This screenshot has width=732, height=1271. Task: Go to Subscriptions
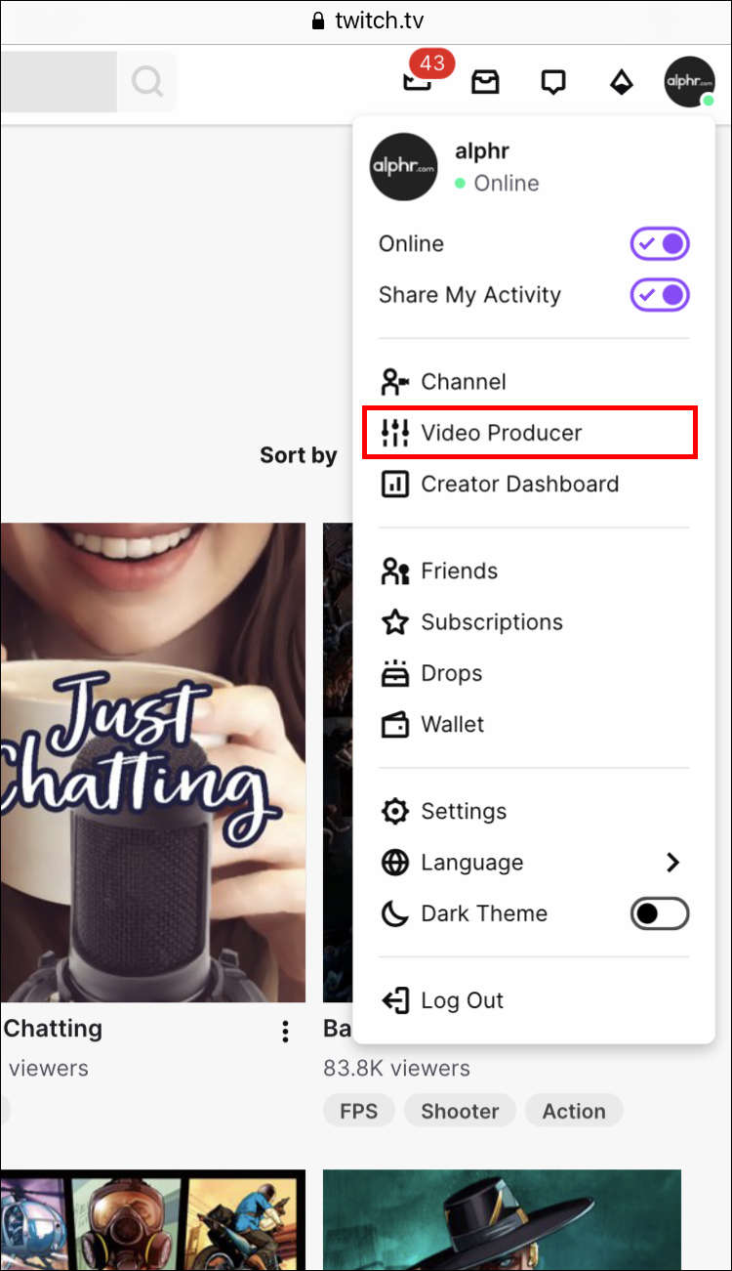point(534,622)
